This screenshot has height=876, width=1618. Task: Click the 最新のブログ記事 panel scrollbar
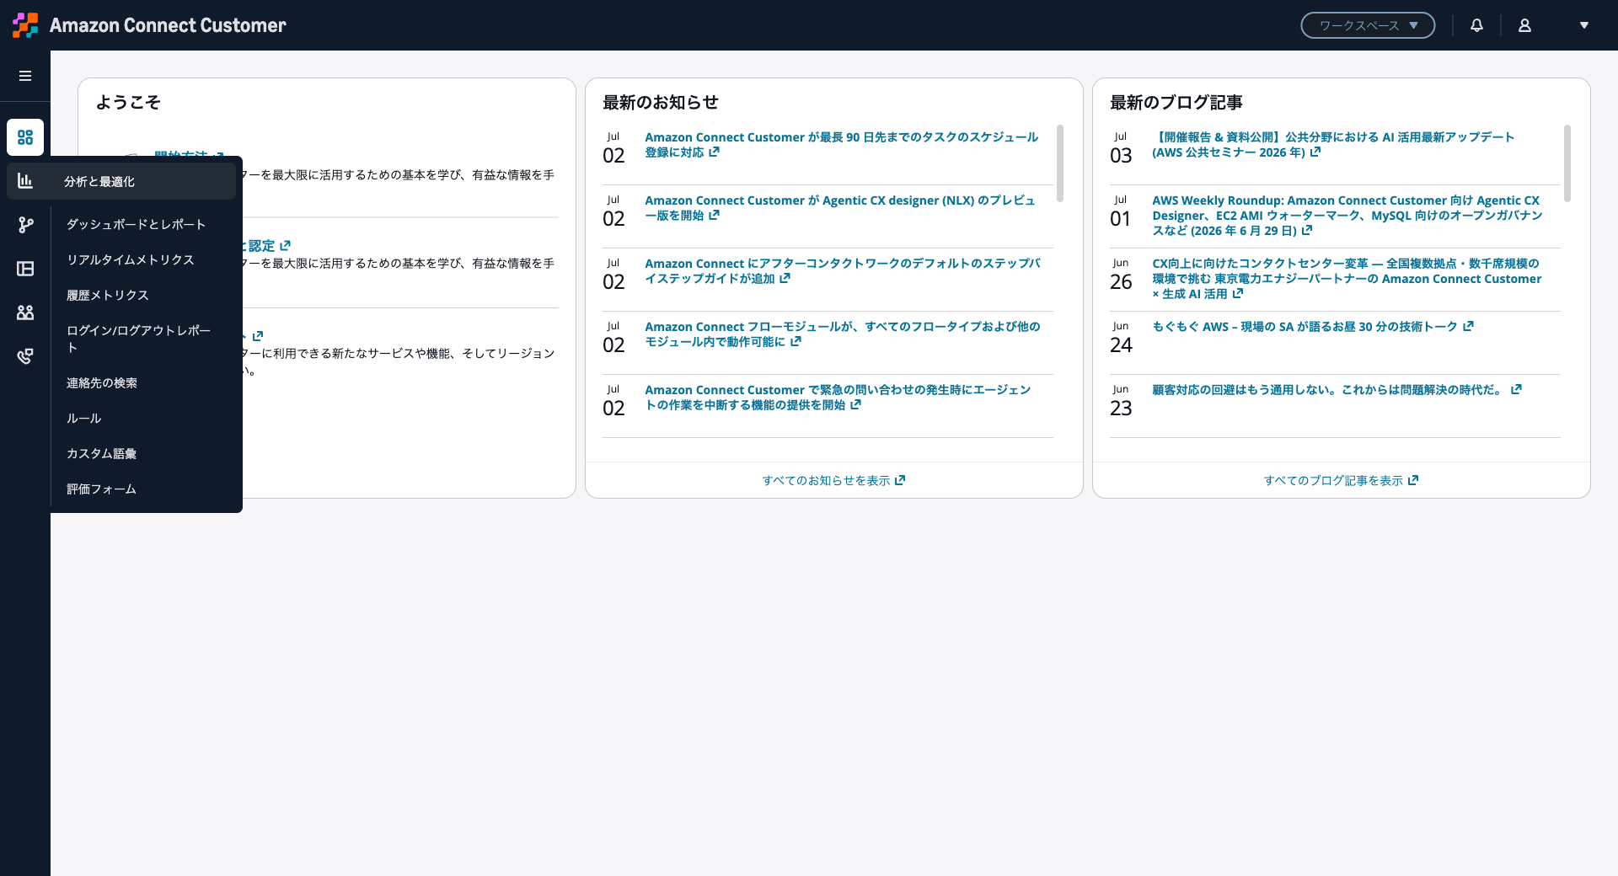(1567, 163)
